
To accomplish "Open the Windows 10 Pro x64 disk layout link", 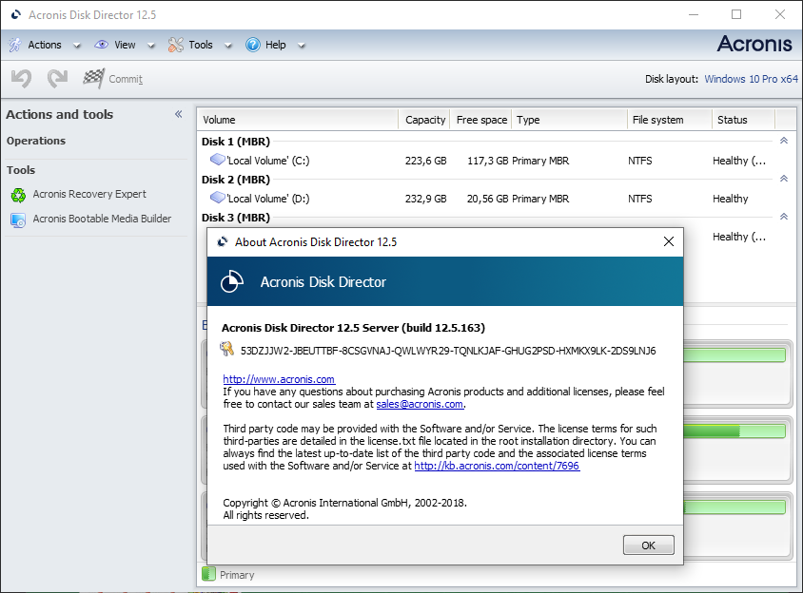I will [752, 79].
